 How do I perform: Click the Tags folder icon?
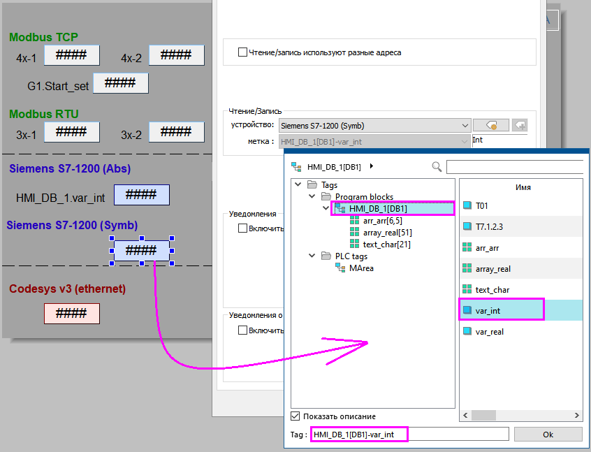312,184
